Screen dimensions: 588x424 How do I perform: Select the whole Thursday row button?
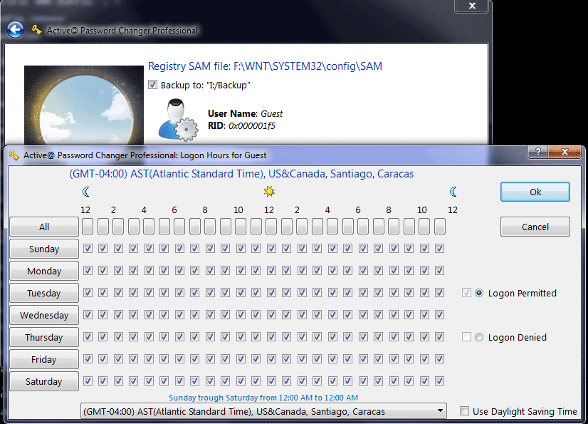point(44,337)
